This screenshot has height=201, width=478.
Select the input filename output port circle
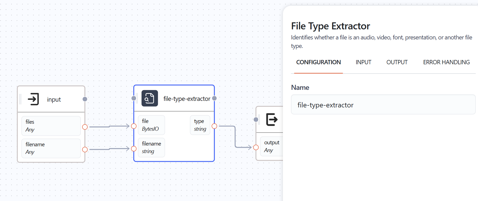tap(85, 150)
